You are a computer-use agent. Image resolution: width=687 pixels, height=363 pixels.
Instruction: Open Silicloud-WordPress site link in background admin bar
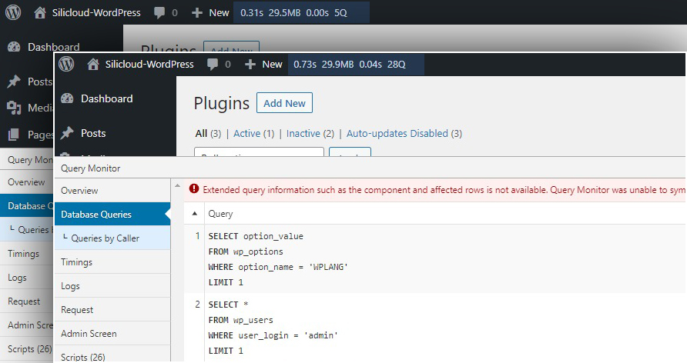(96, 12)
